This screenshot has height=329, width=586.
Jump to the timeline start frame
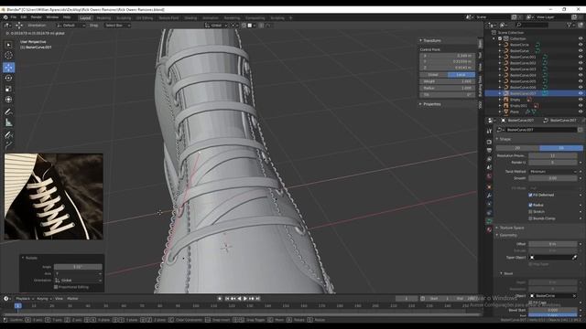pos(227,299)
